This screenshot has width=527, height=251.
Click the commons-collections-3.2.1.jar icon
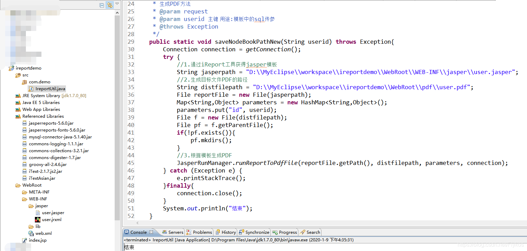pyautogui.click(x=24, y=150)
